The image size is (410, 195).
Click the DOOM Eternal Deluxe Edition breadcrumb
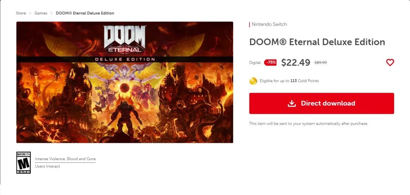click(x=85, y=13)
